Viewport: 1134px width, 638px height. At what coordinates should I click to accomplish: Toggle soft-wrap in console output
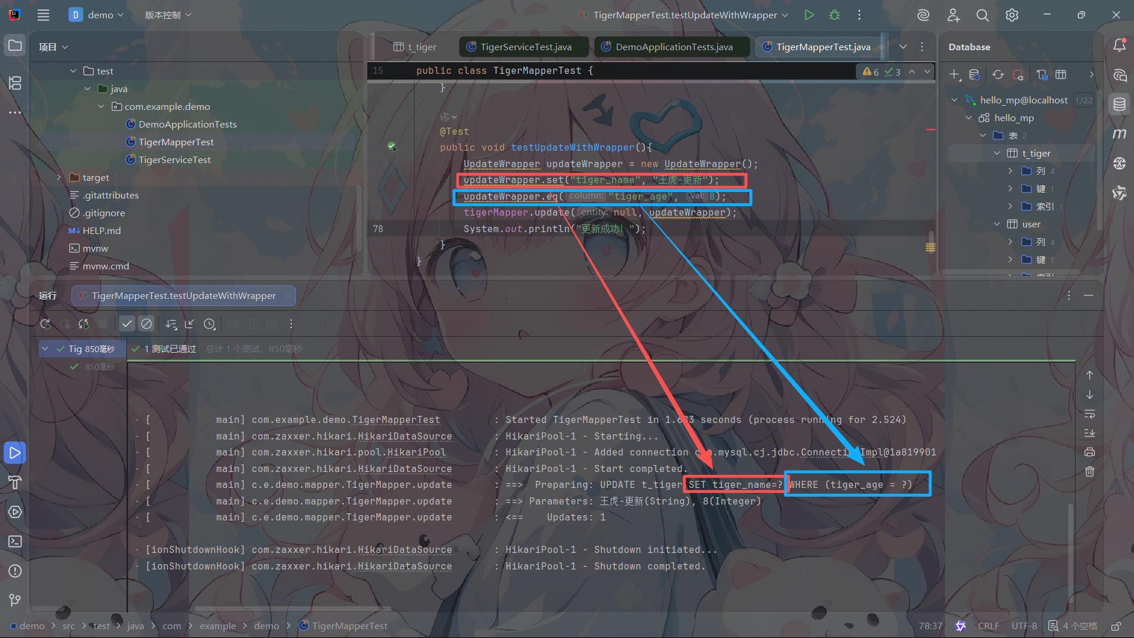click(1090, 414)
